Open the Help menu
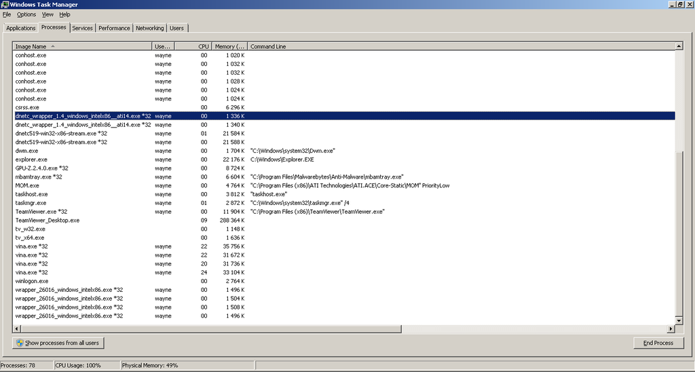This screenshot has height=372, width=695. point(64,15)
